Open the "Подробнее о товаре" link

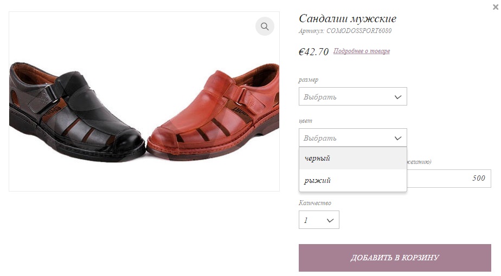pos(362,51)
